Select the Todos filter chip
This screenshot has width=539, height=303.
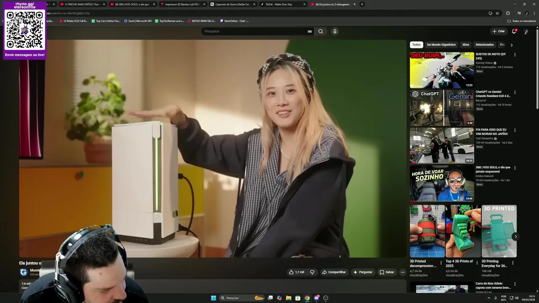pyautogui.click(x=416, y=45)
